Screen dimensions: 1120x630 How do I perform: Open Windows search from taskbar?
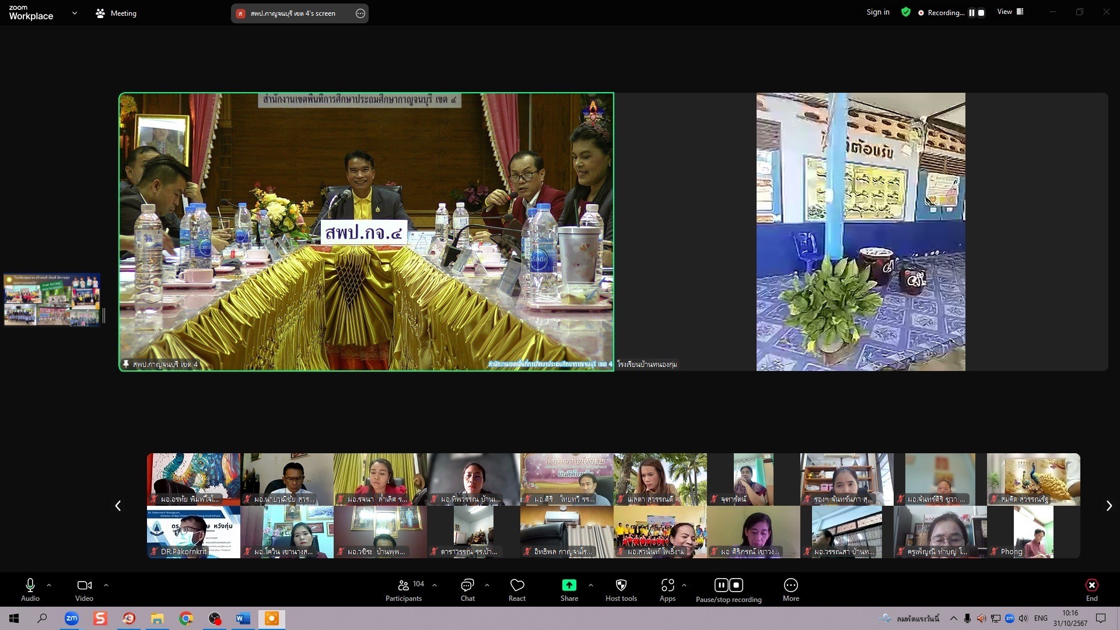pos(42,618)
